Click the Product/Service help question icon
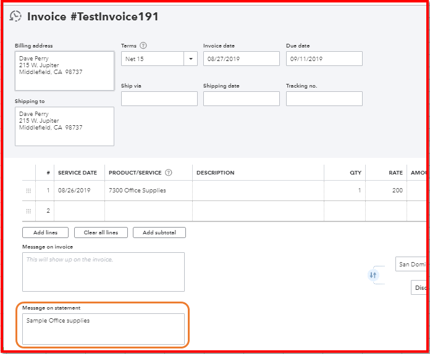 coord(168,173)
